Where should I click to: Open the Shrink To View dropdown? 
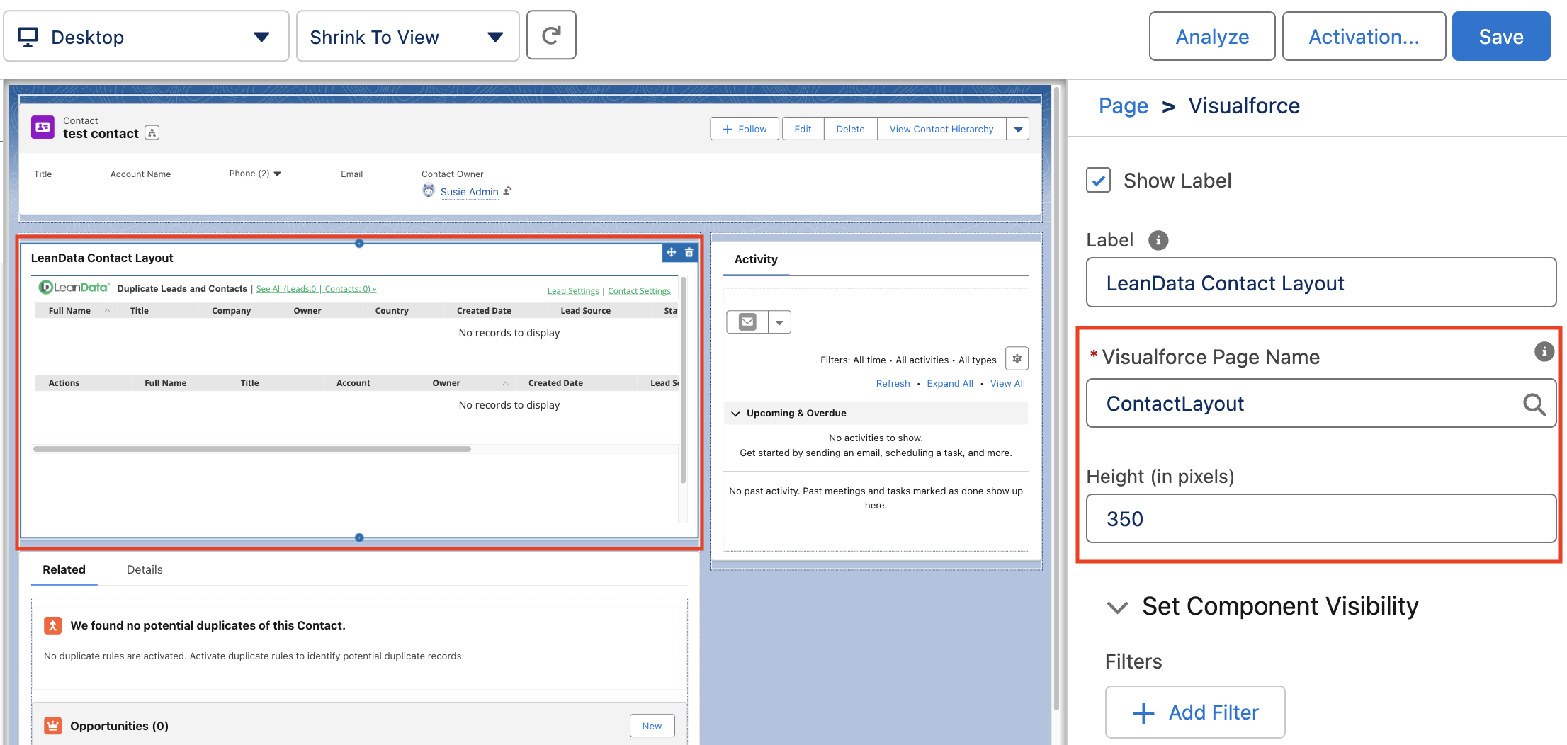pos(407,36)
